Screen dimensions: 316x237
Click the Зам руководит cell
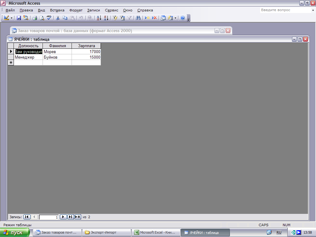click(28, 52)
